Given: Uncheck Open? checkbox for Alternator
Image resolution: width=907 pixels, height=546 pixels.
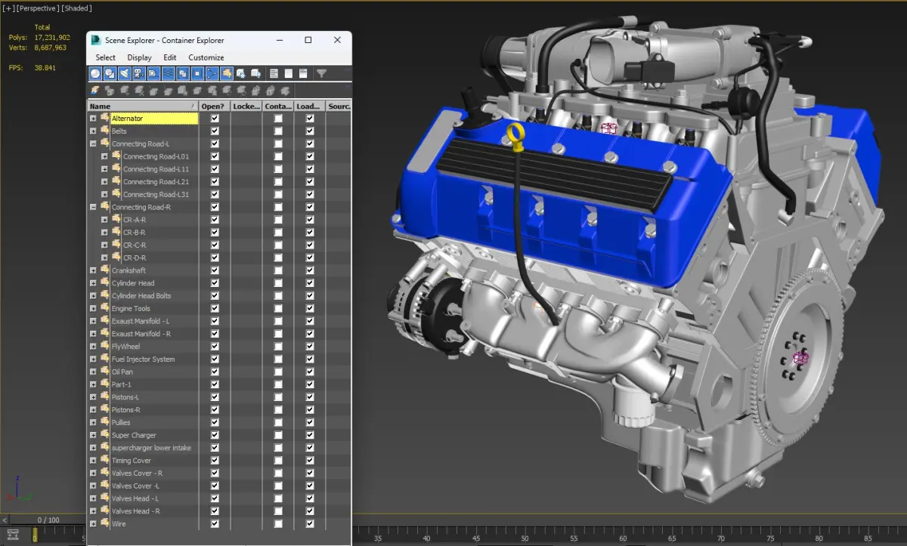Looking at the screenshot, I should click(215, 119).
